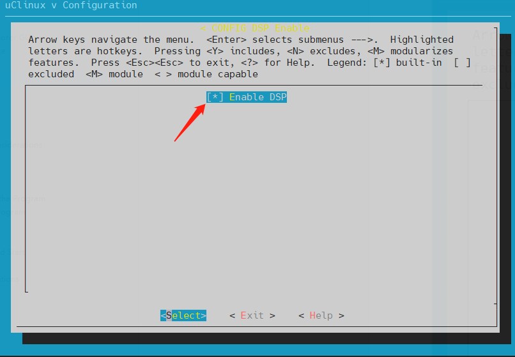Toggle the Enable DSP checkbox

[x=215, y=97]
